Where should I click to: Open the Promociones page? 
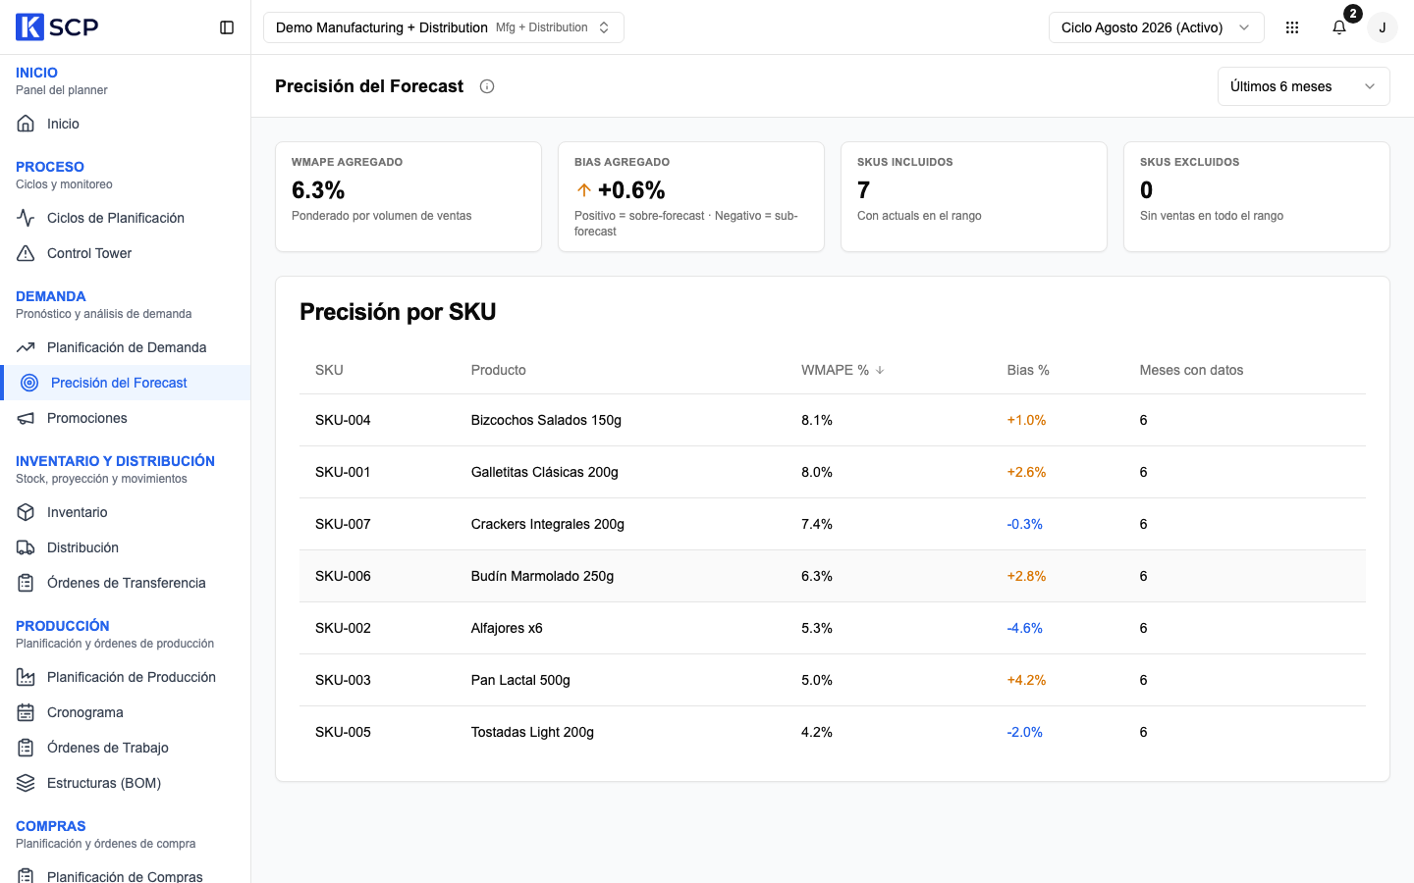126,418
